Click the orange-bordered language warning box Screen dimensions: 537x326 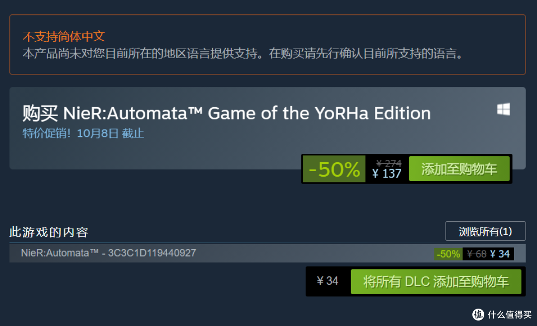pyautogui.click(x=268, y=45)
